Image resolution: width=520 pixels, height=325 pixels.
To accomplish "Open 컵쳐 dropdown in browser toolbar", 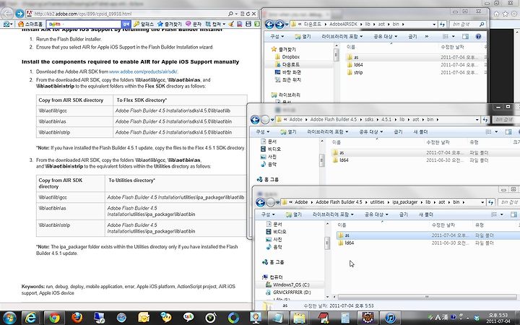I will 215,24.
